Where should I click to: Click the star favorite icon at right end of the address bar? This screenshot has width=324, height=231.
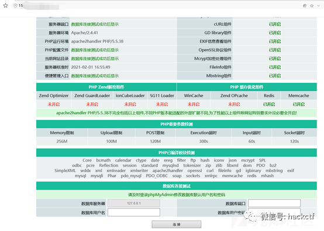312,6
